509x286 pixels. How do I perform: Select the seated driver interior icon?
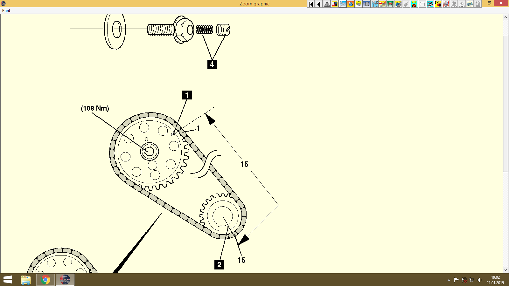click(446, 4)
